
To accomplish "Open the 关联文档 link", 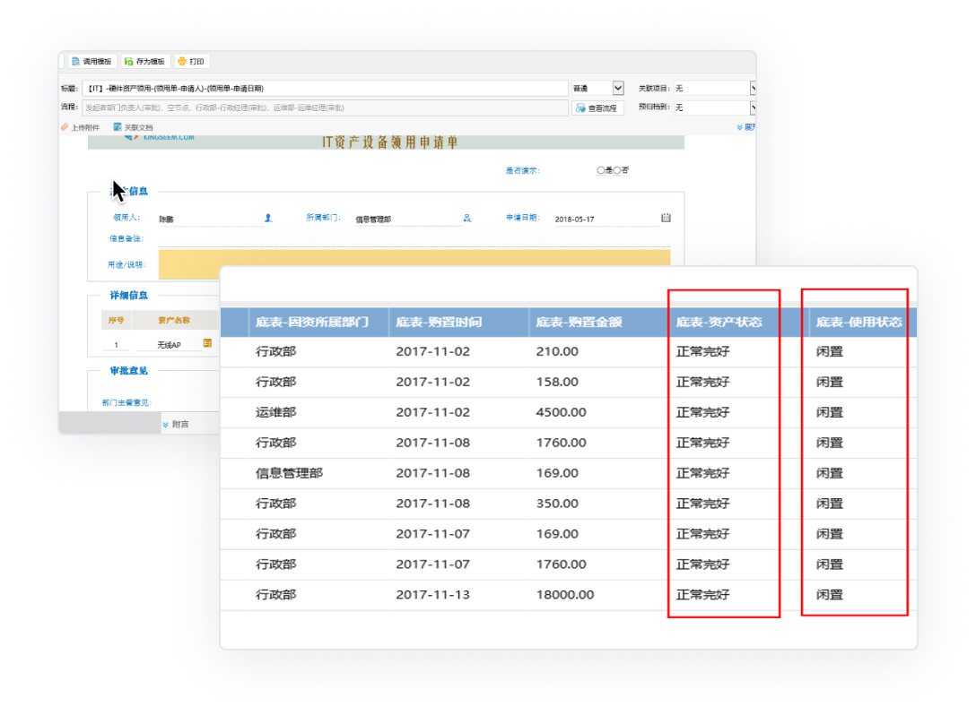I will [133, 127].
